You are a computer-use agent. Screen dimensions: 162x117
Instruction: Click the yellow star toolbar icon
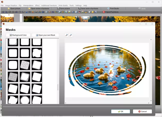click(x=92, y=12)
